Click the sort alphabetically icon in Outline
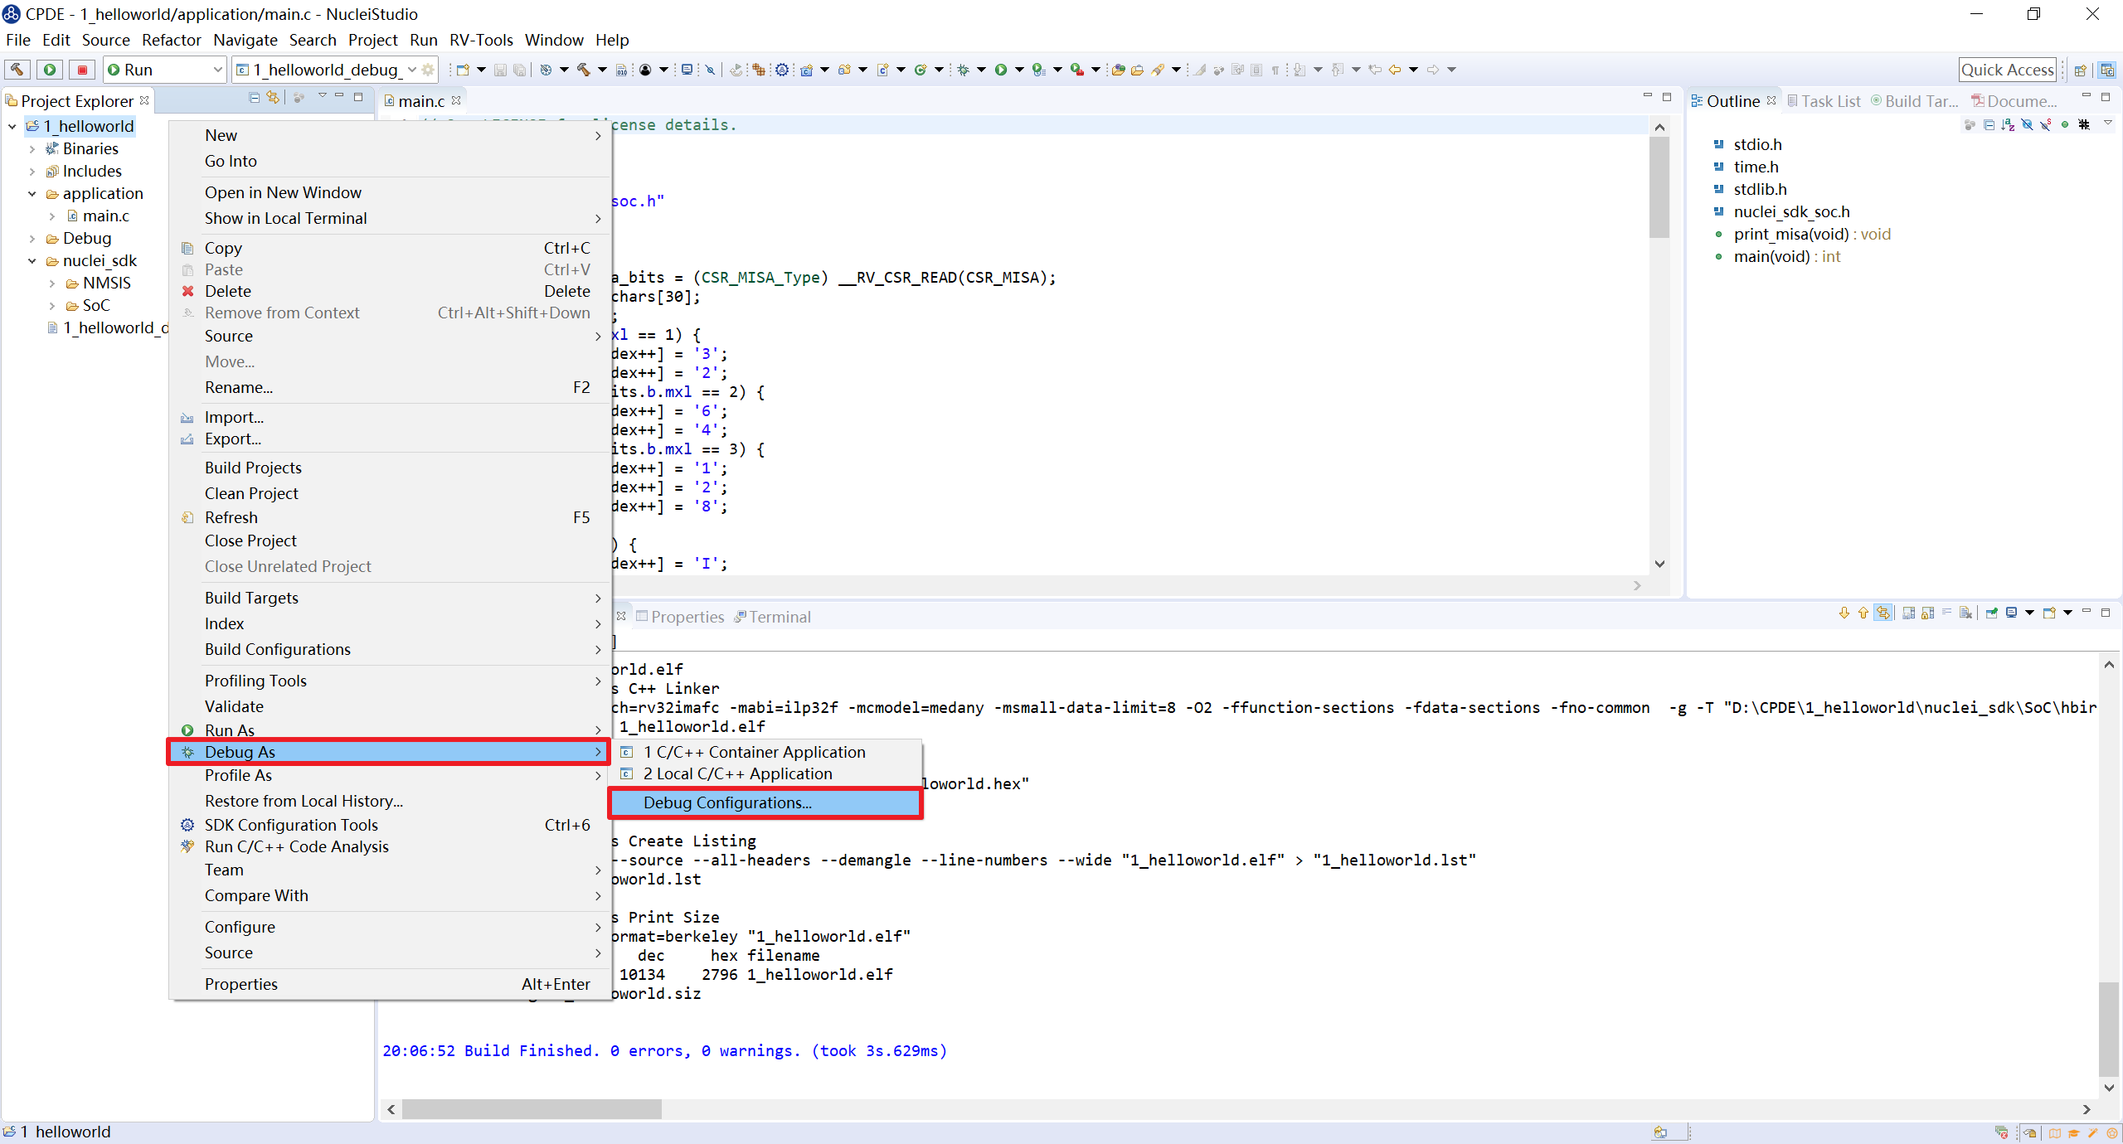The width and height of the screenshot is (2123, 1144). pos(2008,124)
